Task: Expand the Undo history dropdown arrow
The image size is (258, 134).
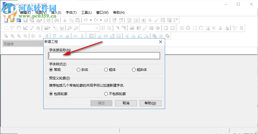Action: (91, 20)
